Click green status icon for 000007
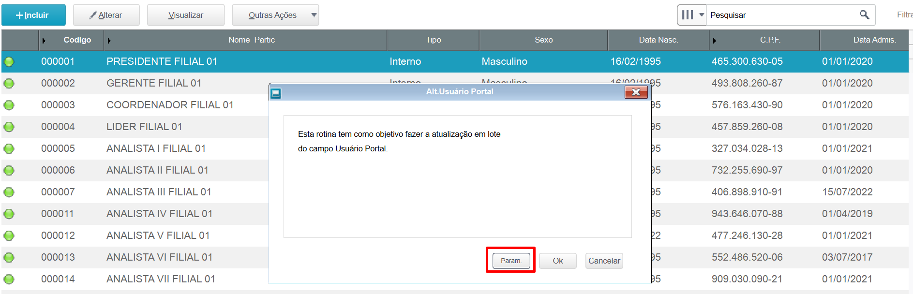Image resolution: width=913 pixels, height=294 pixels. [9, 192]
